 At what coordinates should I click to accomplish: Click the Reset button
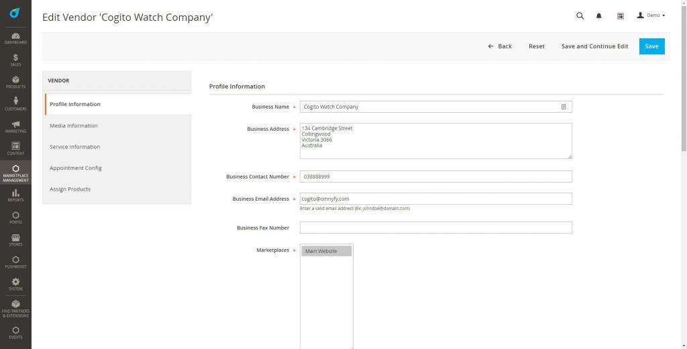536,46
